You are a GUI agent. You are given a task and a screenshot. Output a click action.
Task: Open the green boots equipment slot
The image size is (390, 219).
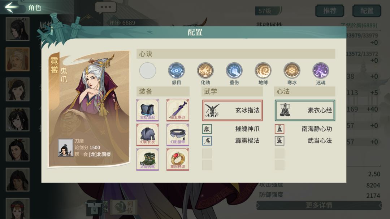(147, 159)
